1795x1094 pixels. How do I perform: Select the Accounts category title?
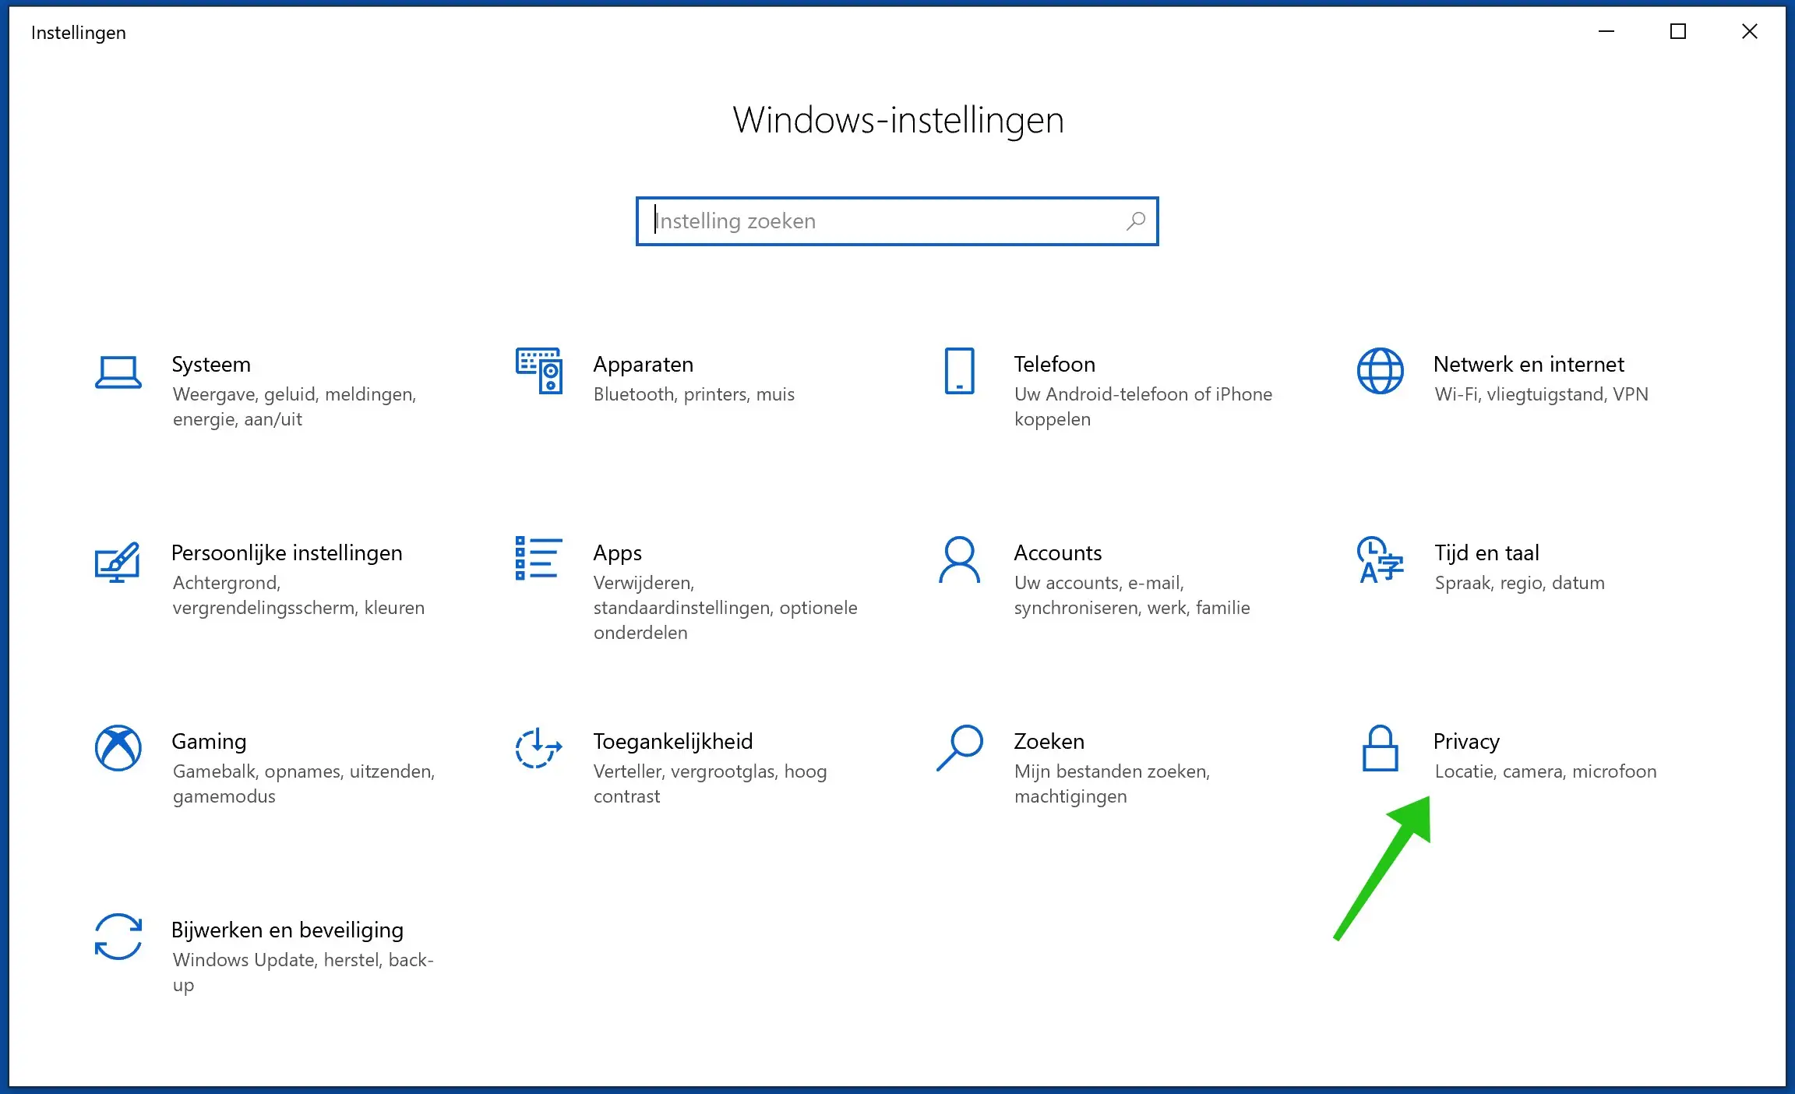(x=1057, y=552)
